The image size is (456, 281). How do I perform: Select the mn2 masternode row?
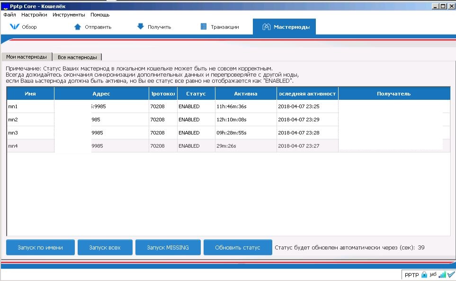coord(228,119)
